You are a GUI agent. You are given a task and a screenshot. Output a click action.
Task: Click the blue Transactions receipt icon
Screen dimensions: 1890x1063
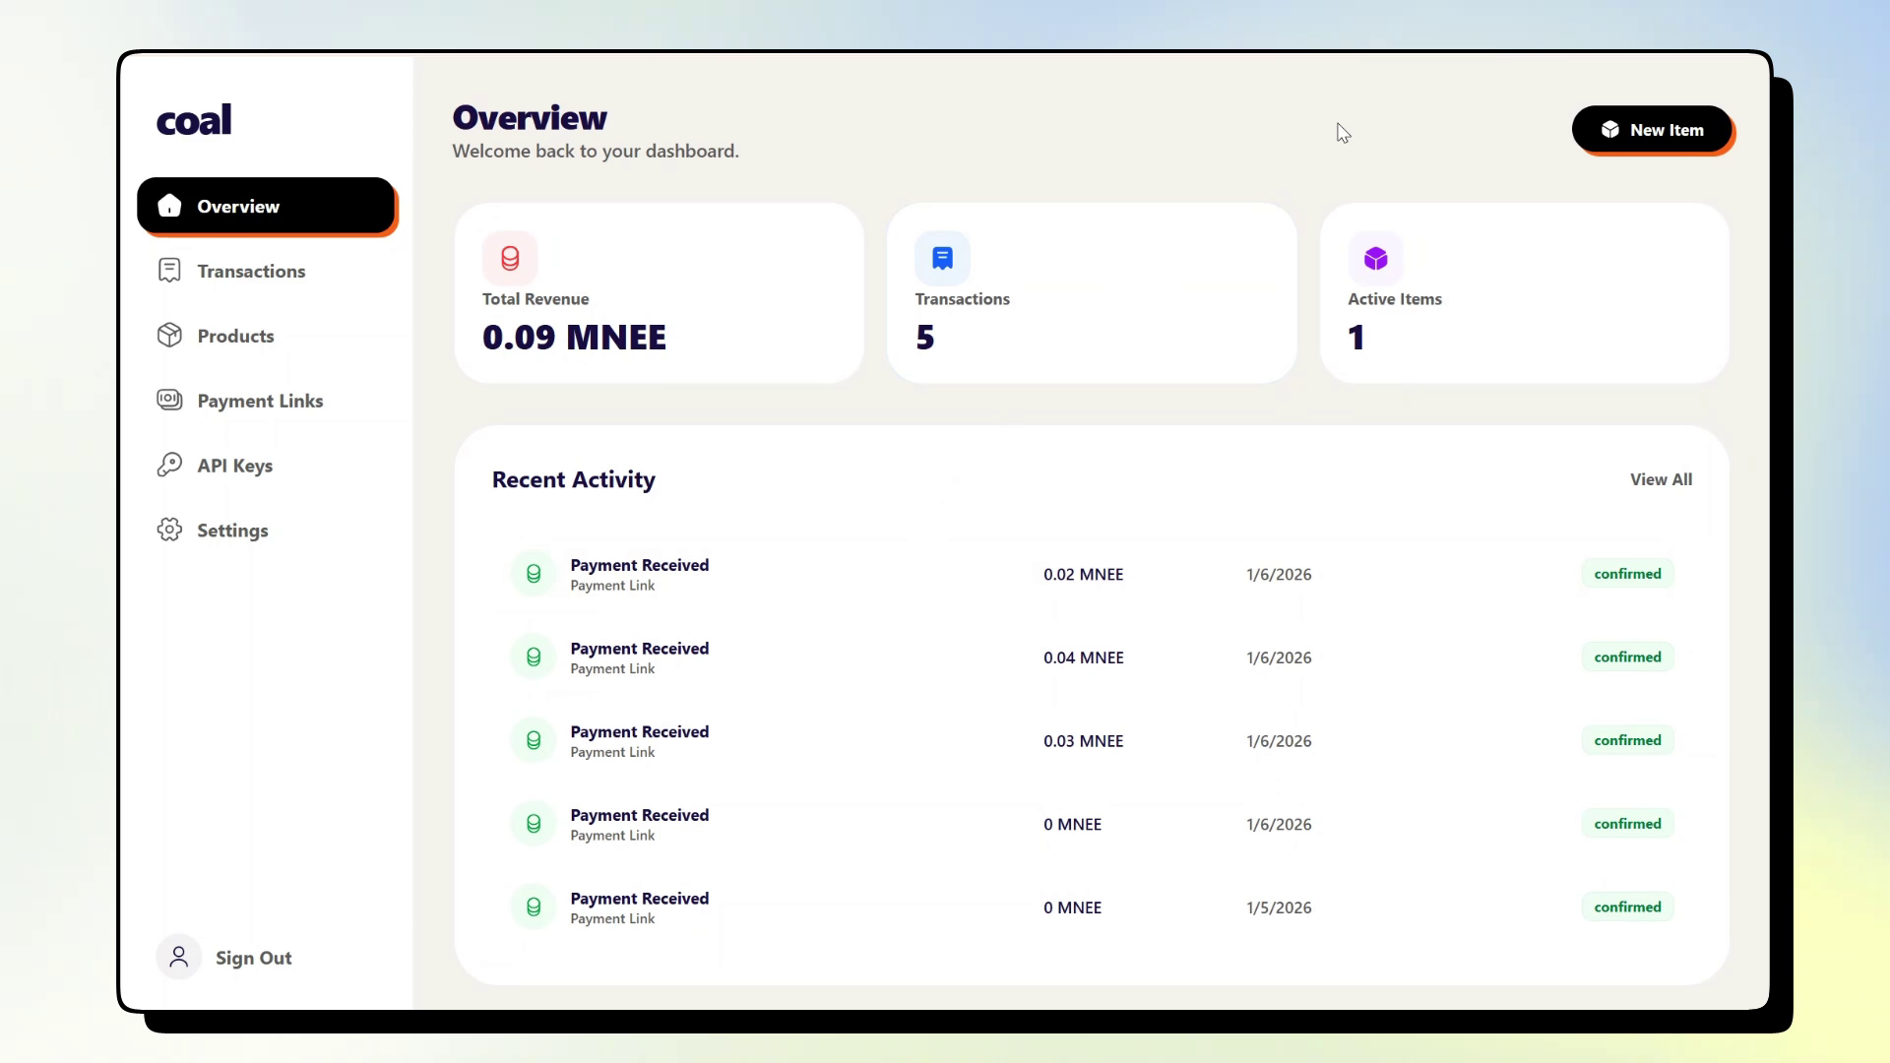click(x=942, y=258)
